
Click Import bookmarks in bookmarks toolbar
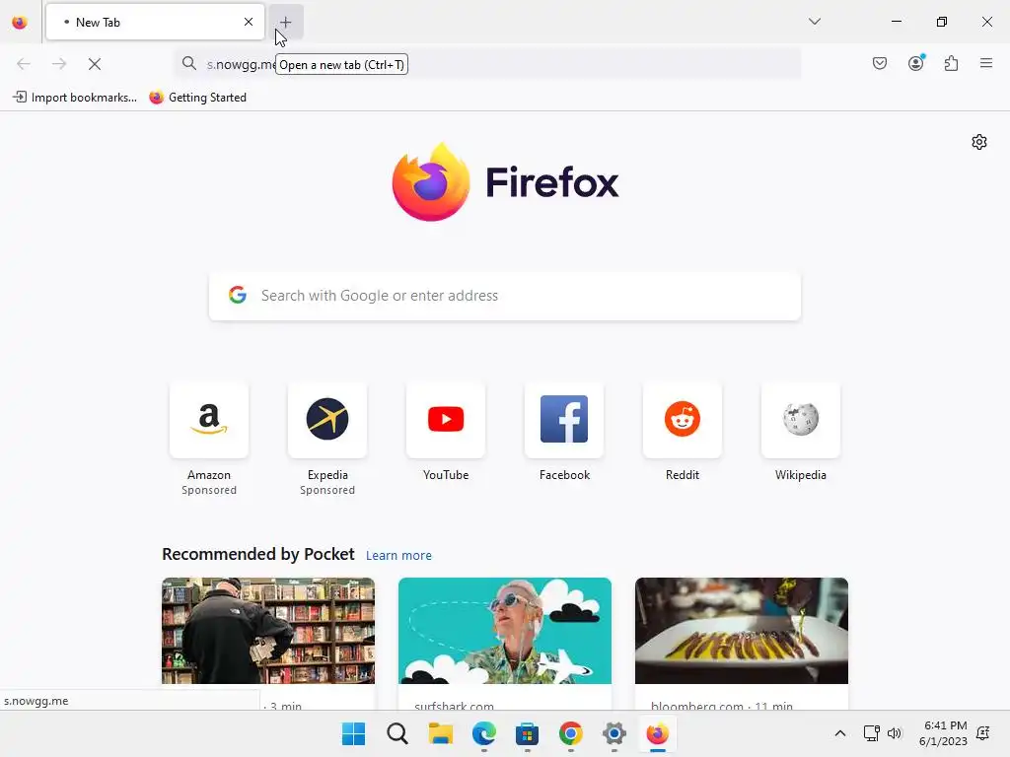(x=75, y=98)
